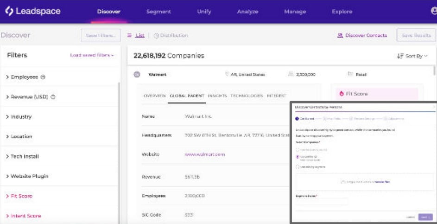Open the Sort By dropdown
The image size is (437, 224).
tap(412, 56)
